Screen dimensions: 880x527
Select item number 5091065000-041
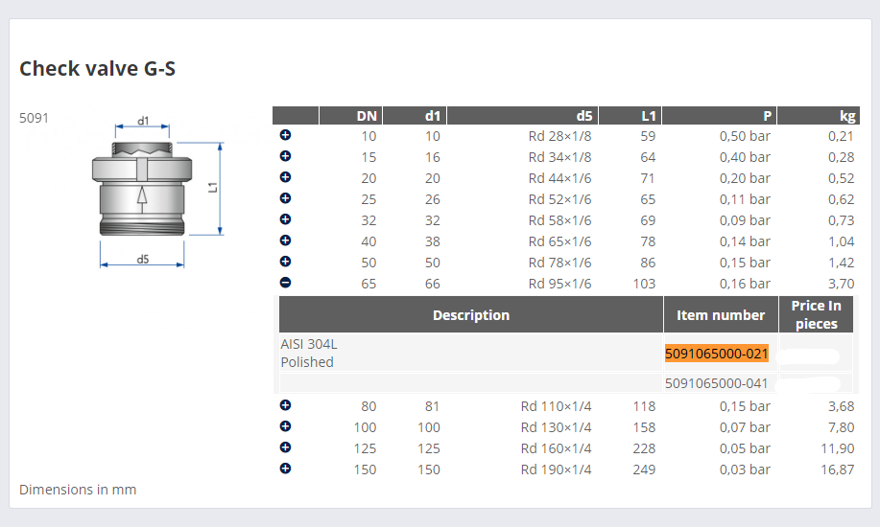(x=716, y=383)
